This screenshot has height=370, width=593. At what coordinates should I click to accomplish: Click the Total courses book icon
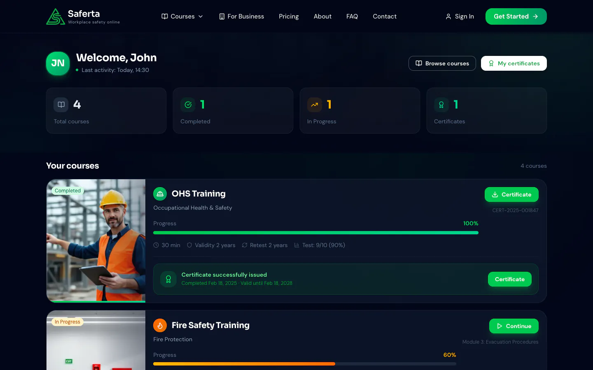[61, 105]
